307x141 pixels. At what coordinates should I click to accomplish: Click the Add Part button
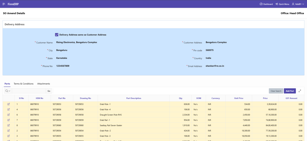pos(290,91)
